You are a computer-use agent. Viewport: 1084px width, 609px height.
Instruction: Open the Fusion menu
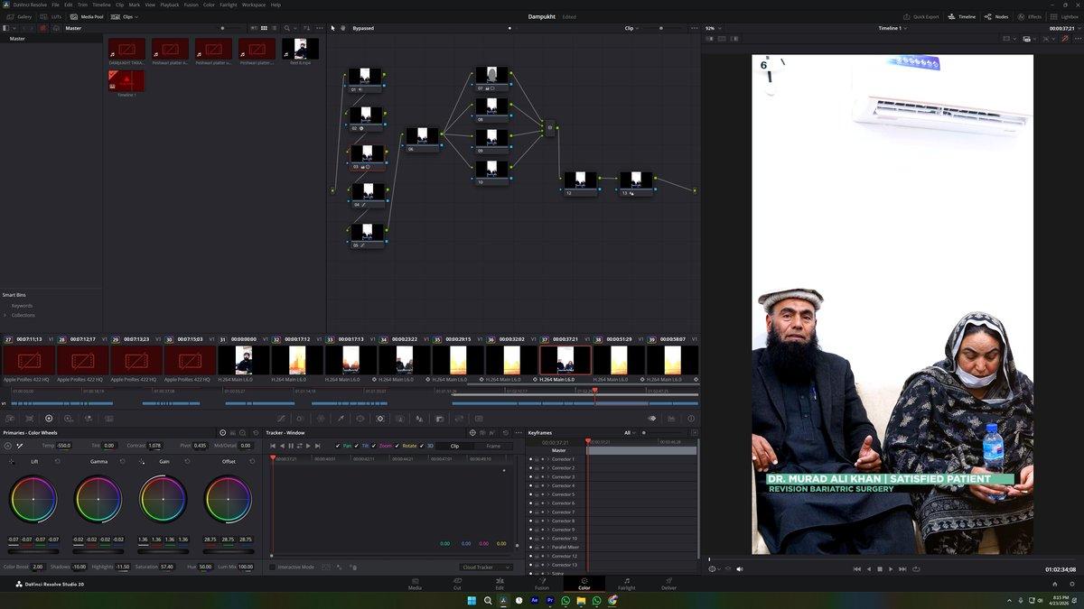tap(192, 5)
